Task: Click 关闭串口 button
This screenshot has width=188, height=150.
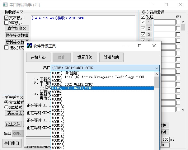Action: pyautogui.click(x=12, y=143)
